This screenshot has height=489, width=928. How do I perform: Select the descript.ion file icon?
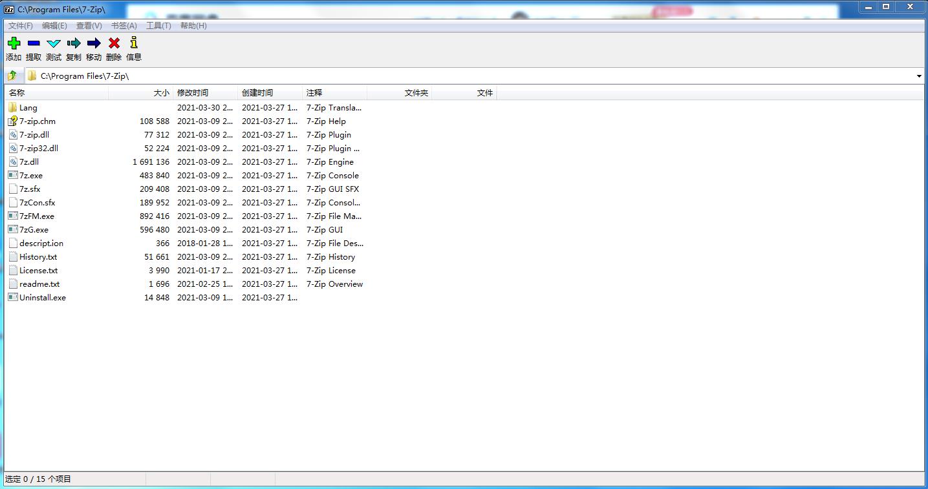click(x=13, y=244)
